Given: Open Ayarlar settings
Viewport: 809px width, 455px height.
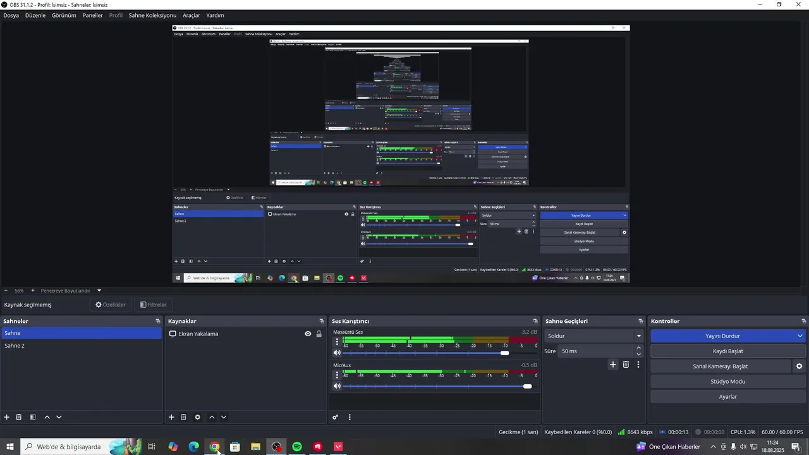Looking at the screenshot, I should (x=728, y=396).
